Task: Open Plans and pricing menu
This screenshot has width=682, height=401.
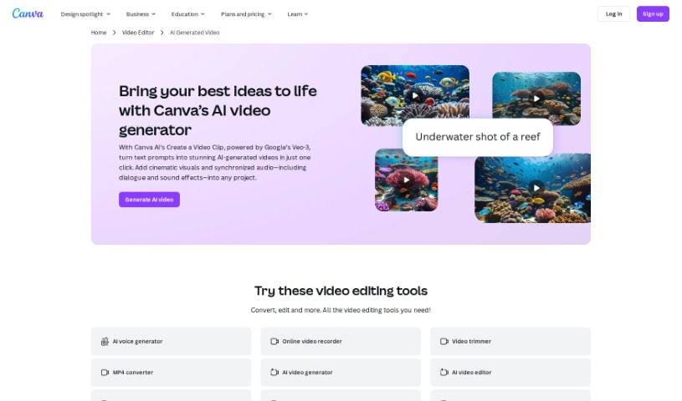Action: click(x=246, y=14)
